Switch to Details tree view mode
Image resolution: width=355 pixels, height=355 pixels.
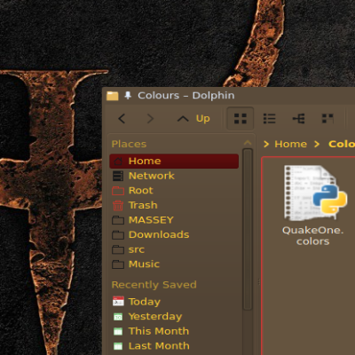tap(299, 119)
